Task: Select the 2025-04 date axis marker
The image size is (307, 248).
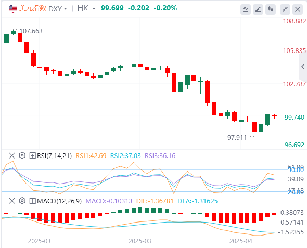Action: pos(240,241)
